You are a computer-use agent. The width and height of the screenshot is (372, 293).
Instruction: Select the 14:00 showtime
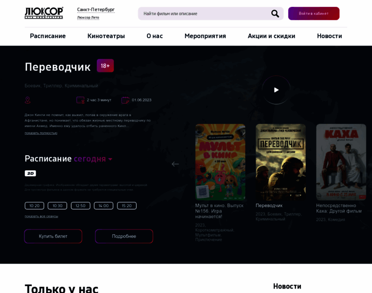click(104, 206)
